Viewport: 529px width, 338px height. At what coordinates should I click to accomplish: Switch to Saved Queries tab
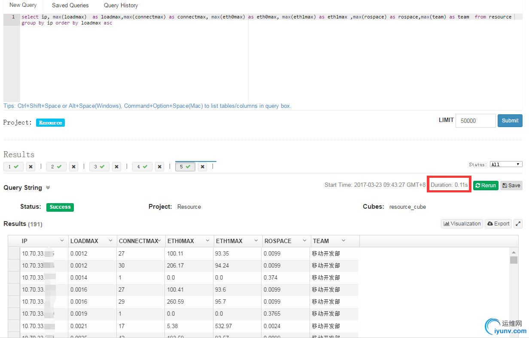70,6
